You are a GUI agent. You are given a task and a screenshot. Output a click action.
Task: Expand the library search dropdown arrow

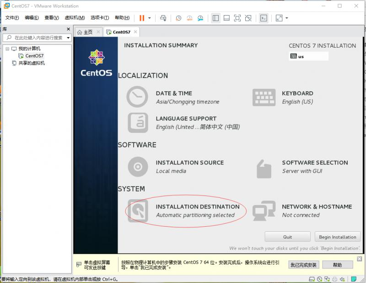(68, 38)
